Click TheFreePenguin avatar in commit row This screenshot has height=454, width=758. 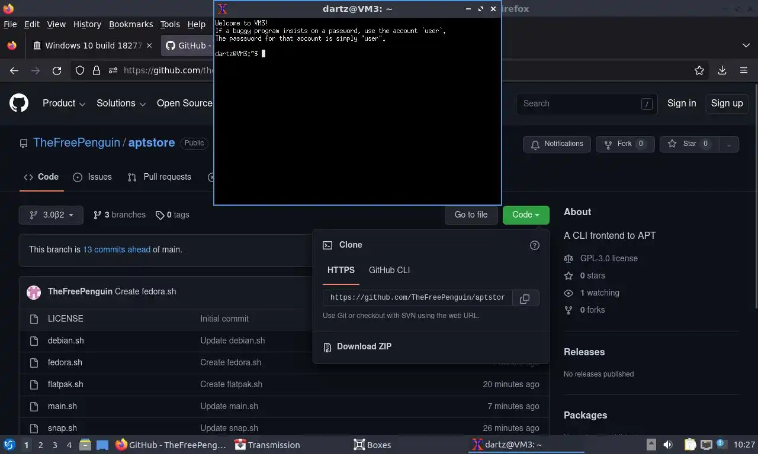[34, 292]
